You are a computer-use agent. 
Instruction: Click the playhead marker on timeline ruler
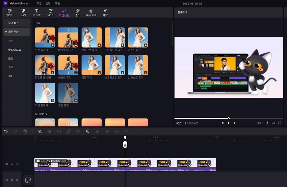coord(125,137)
